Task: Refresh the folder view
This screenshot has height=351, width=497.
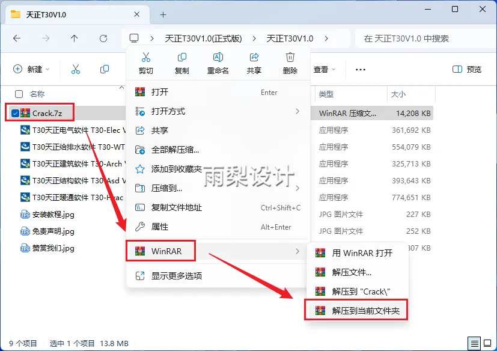Action: point(103,38)
